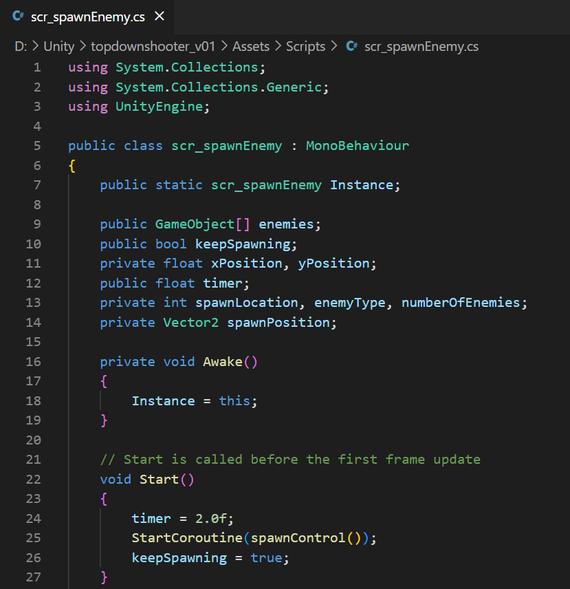The image size is (570, 589).
Task: Click scr_spawnEnemy.cs in the breadcrumb
Action: pos(421,47)
